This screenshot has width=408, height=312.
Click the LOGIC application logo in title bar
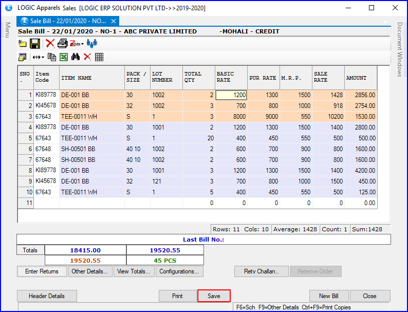9,8
